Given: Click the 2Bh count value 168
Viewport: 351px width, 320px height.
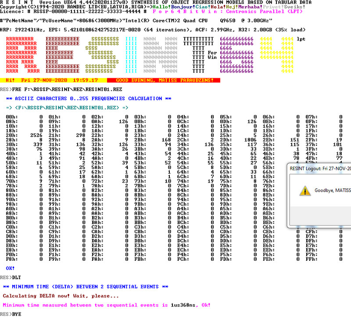Looking at the screenshot, I should (x=166, y=140).
